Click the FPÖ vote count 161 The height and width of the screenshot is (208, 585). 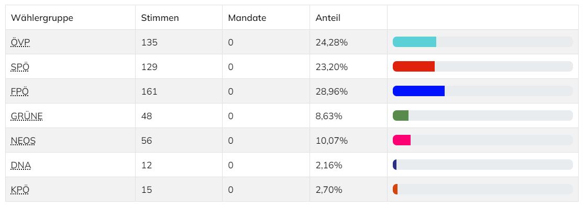click(149, 91)
